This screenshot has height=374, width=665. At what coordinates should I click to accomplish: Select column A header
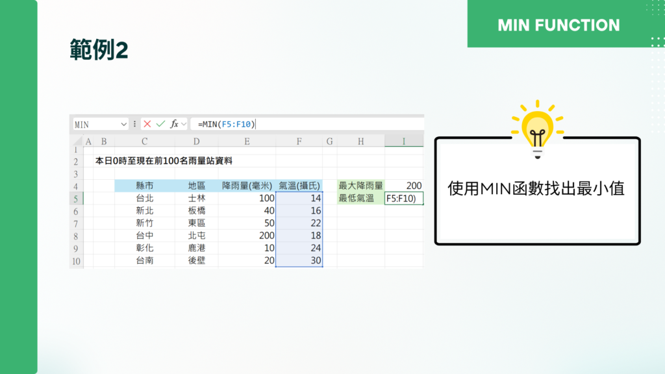point(88,141)
